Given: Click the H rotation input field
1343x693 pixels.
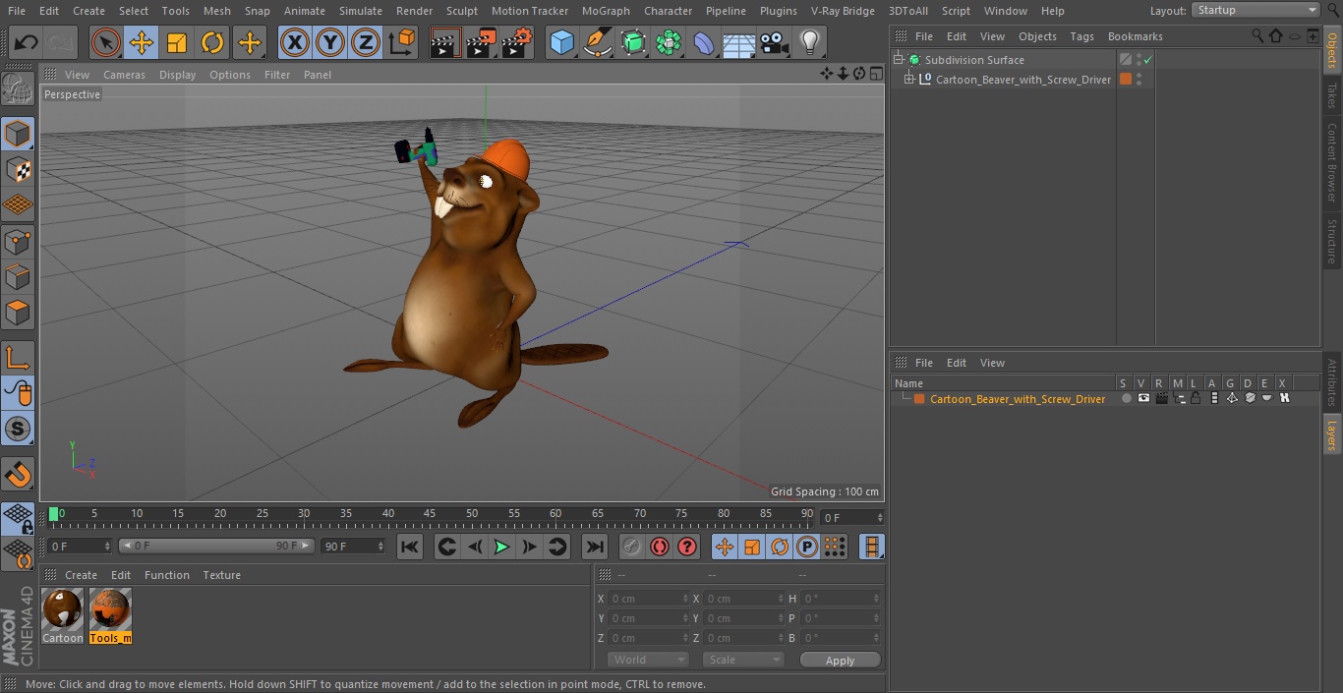Looking at the screenshot, I should [x=842, y=599].
